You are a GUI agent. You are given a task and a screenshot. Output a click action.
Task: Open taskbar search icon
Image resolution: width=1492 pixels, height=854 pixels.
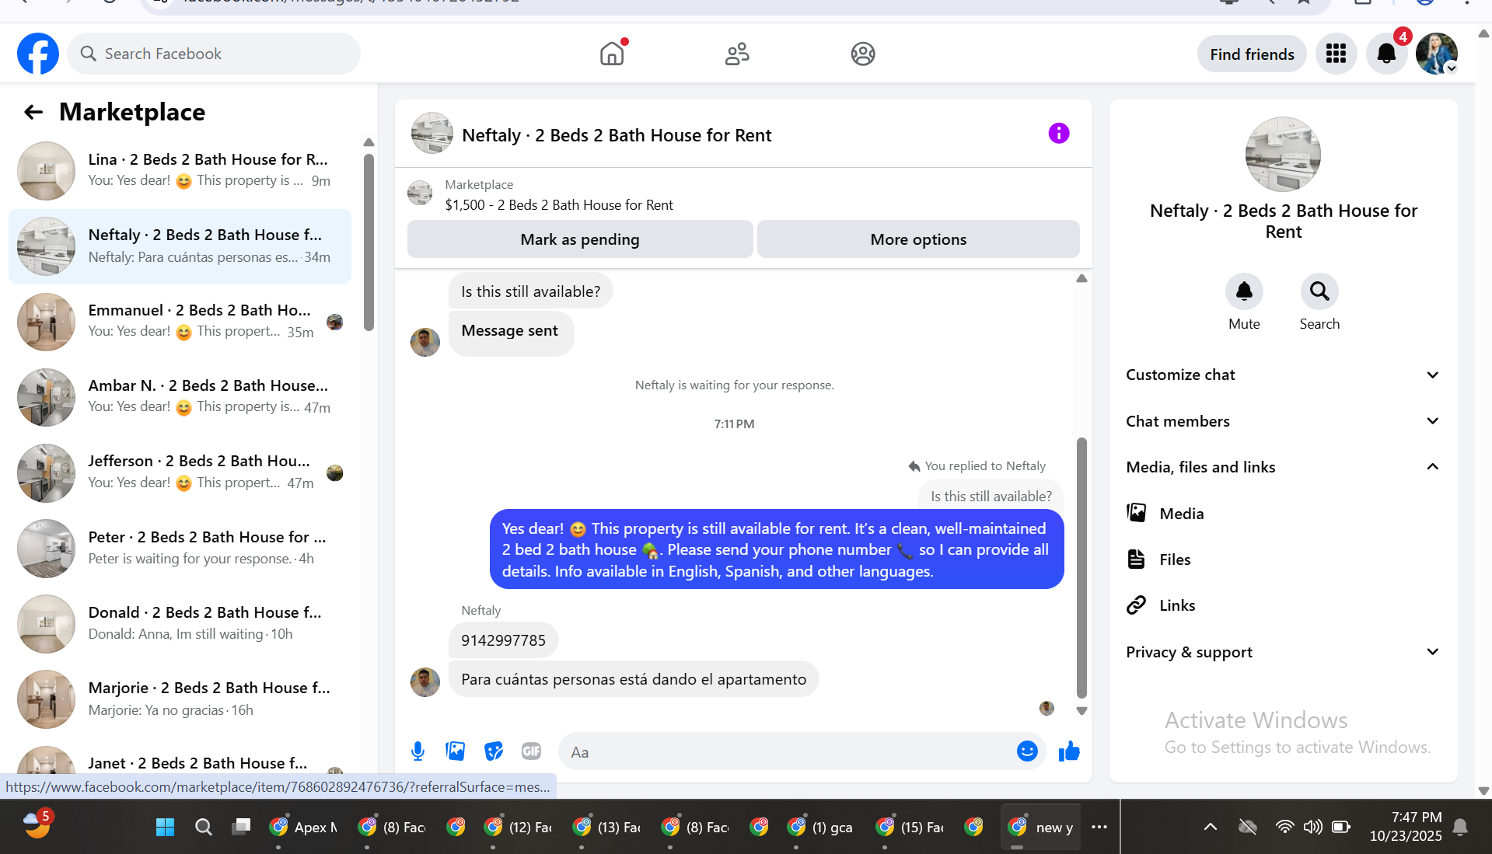(x=204, y=827)
